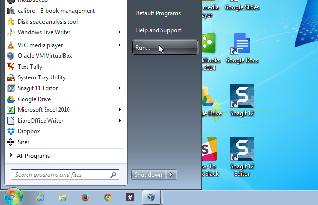The height and width of the screenshot is (205, 318).
Task: Expand Windows Live Writer jump list arrow
Action: [120, 32]
